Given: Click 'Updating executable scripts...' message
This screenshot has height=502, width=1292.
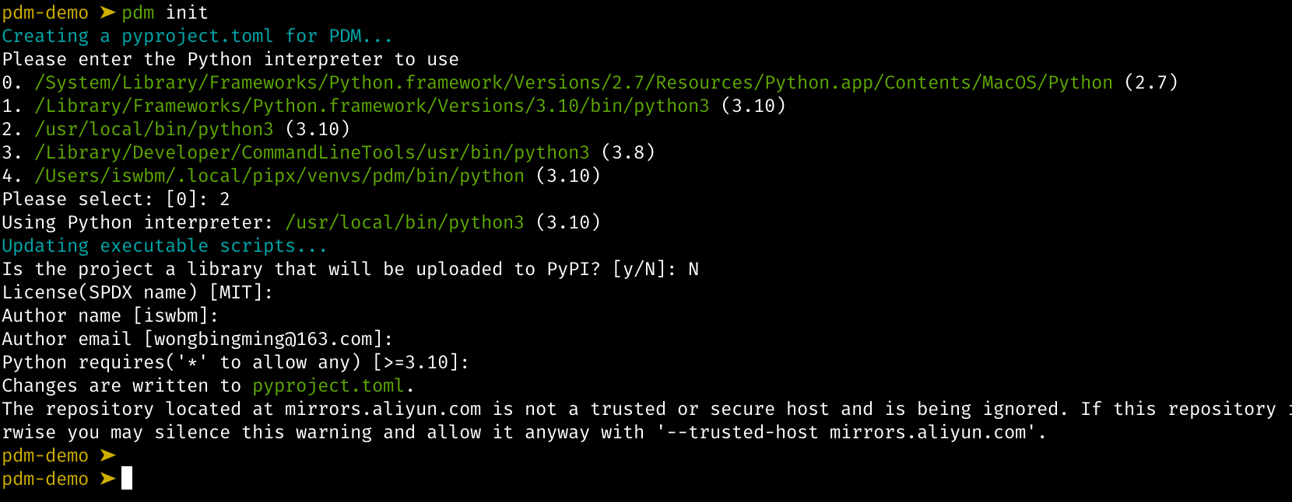Looking at the screenshot, I should pyautogui.click(x=164, y=246).
